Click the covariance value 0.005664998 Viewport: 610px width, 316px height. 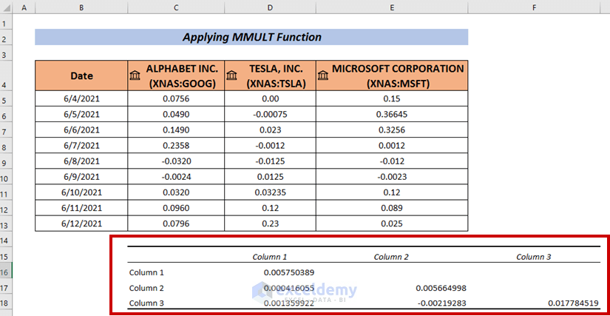[x=441, y=288]
